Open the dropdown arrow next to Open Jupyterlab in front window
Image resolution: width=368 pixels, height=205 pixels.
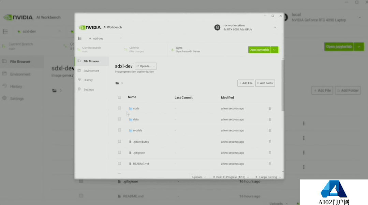[x=274, y=50]
